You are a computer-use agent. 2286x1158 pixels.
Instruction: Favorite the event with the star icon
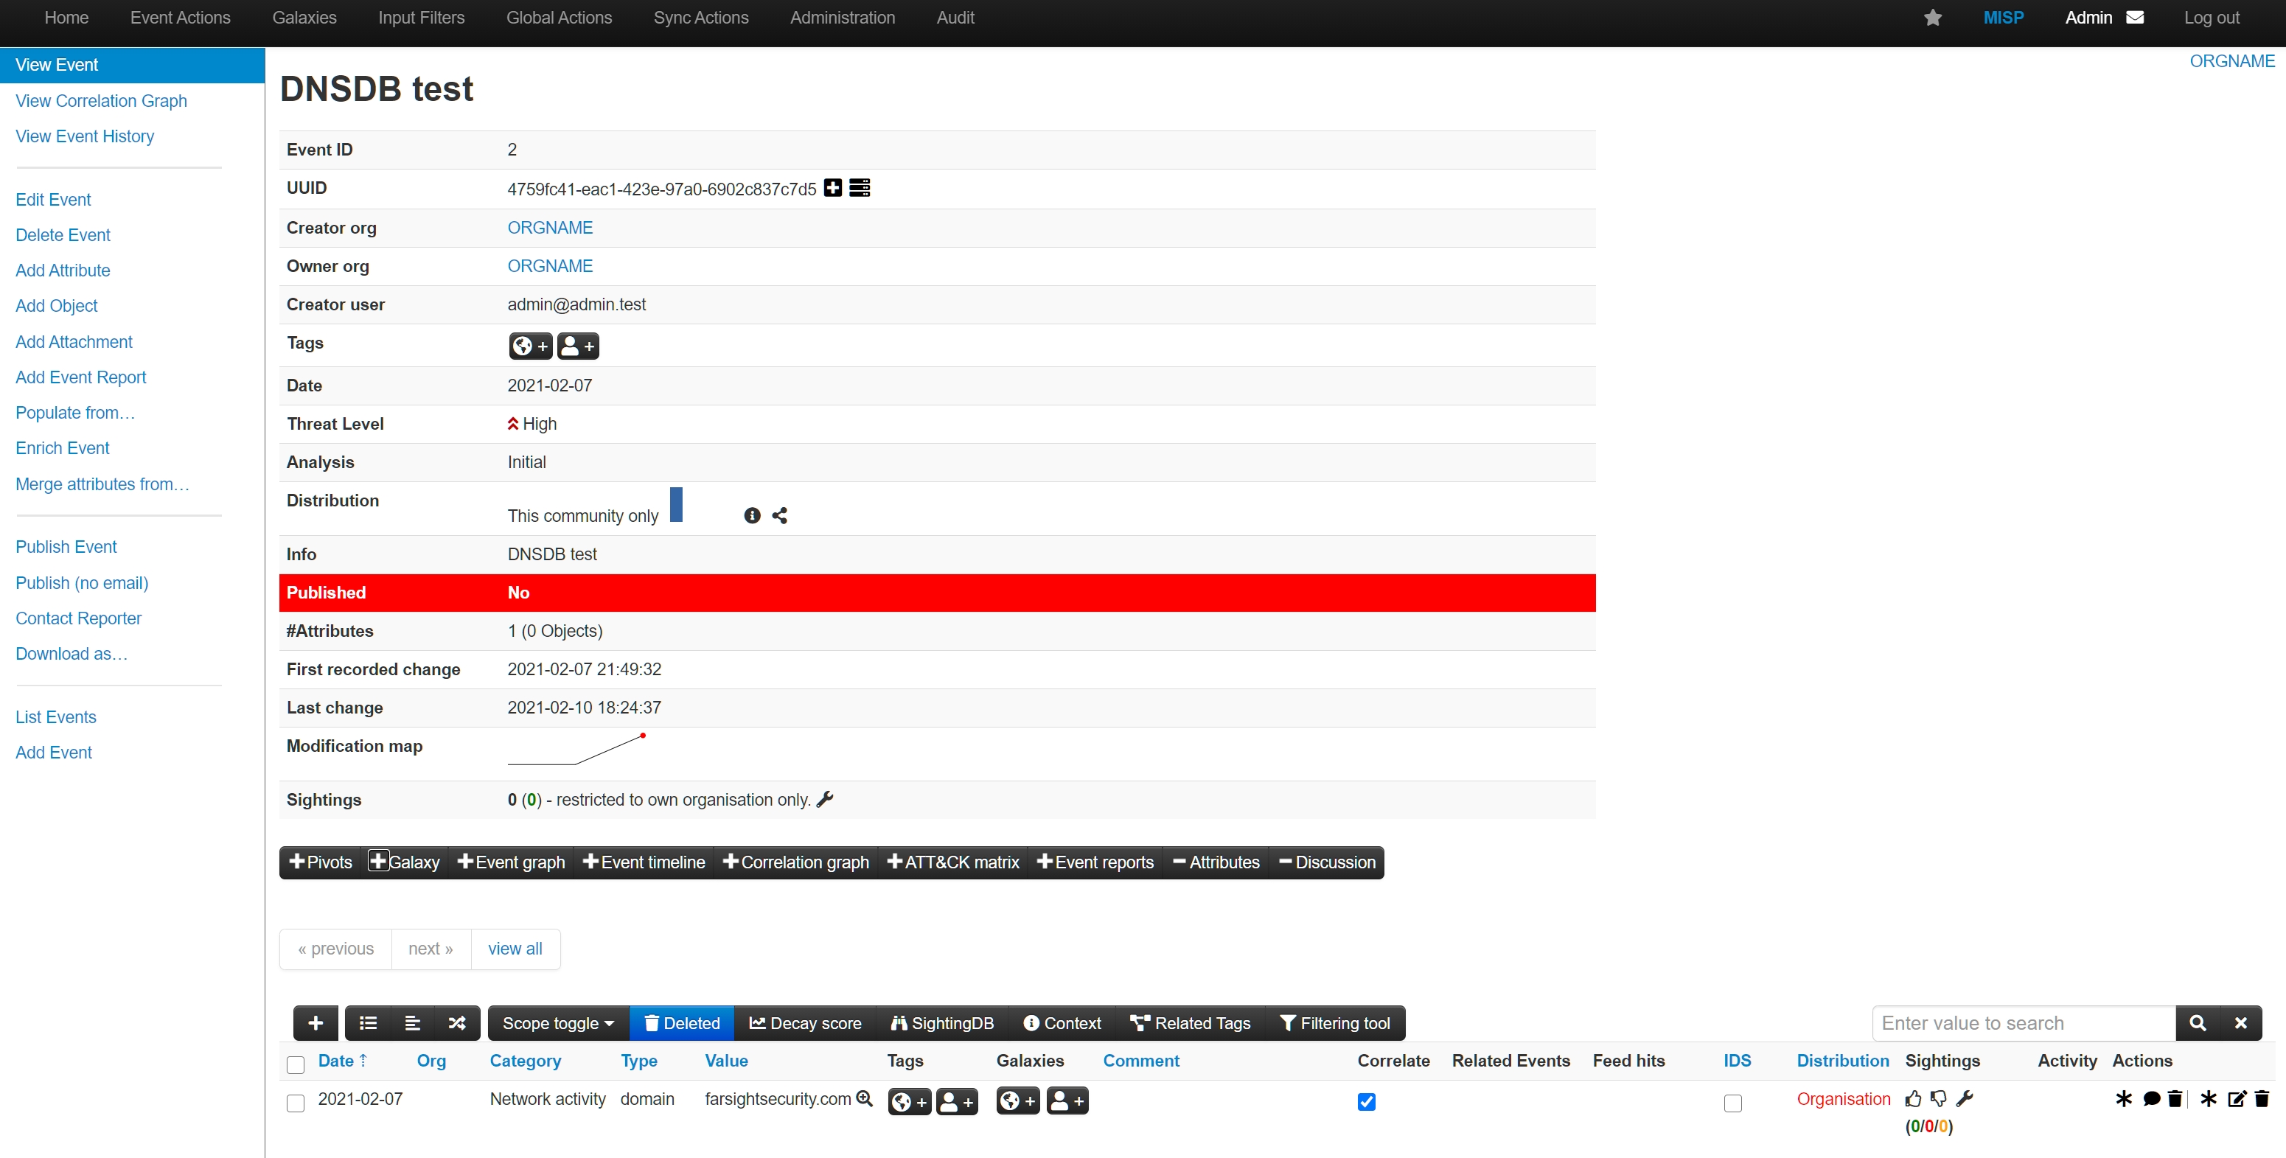coord(1933,18)
